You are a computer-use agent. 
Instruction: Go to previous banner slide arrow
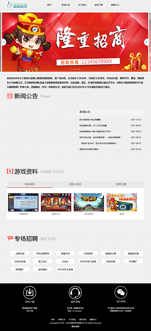pyautogui.click(x=4, y=42)
